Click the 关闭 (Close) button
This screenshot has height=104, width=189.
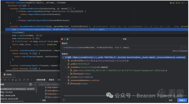click(x=170, y=100)
